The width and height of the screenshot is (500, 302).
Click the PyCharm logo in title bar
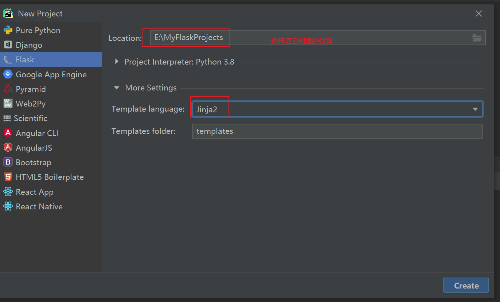tap(8, 13)
